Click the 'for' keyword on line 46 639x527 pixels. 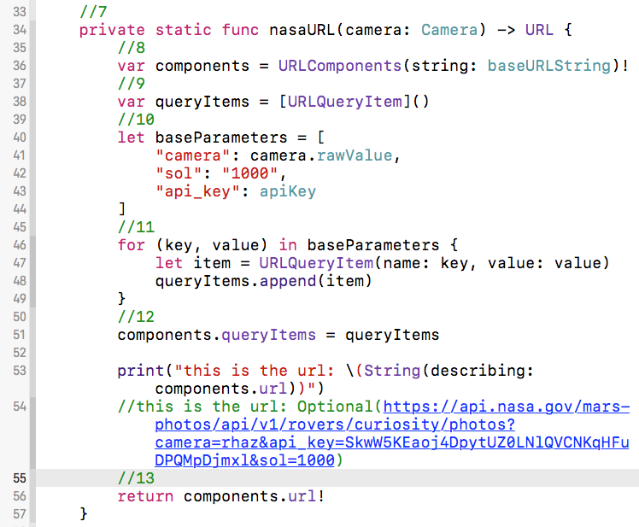coord(132,245)
